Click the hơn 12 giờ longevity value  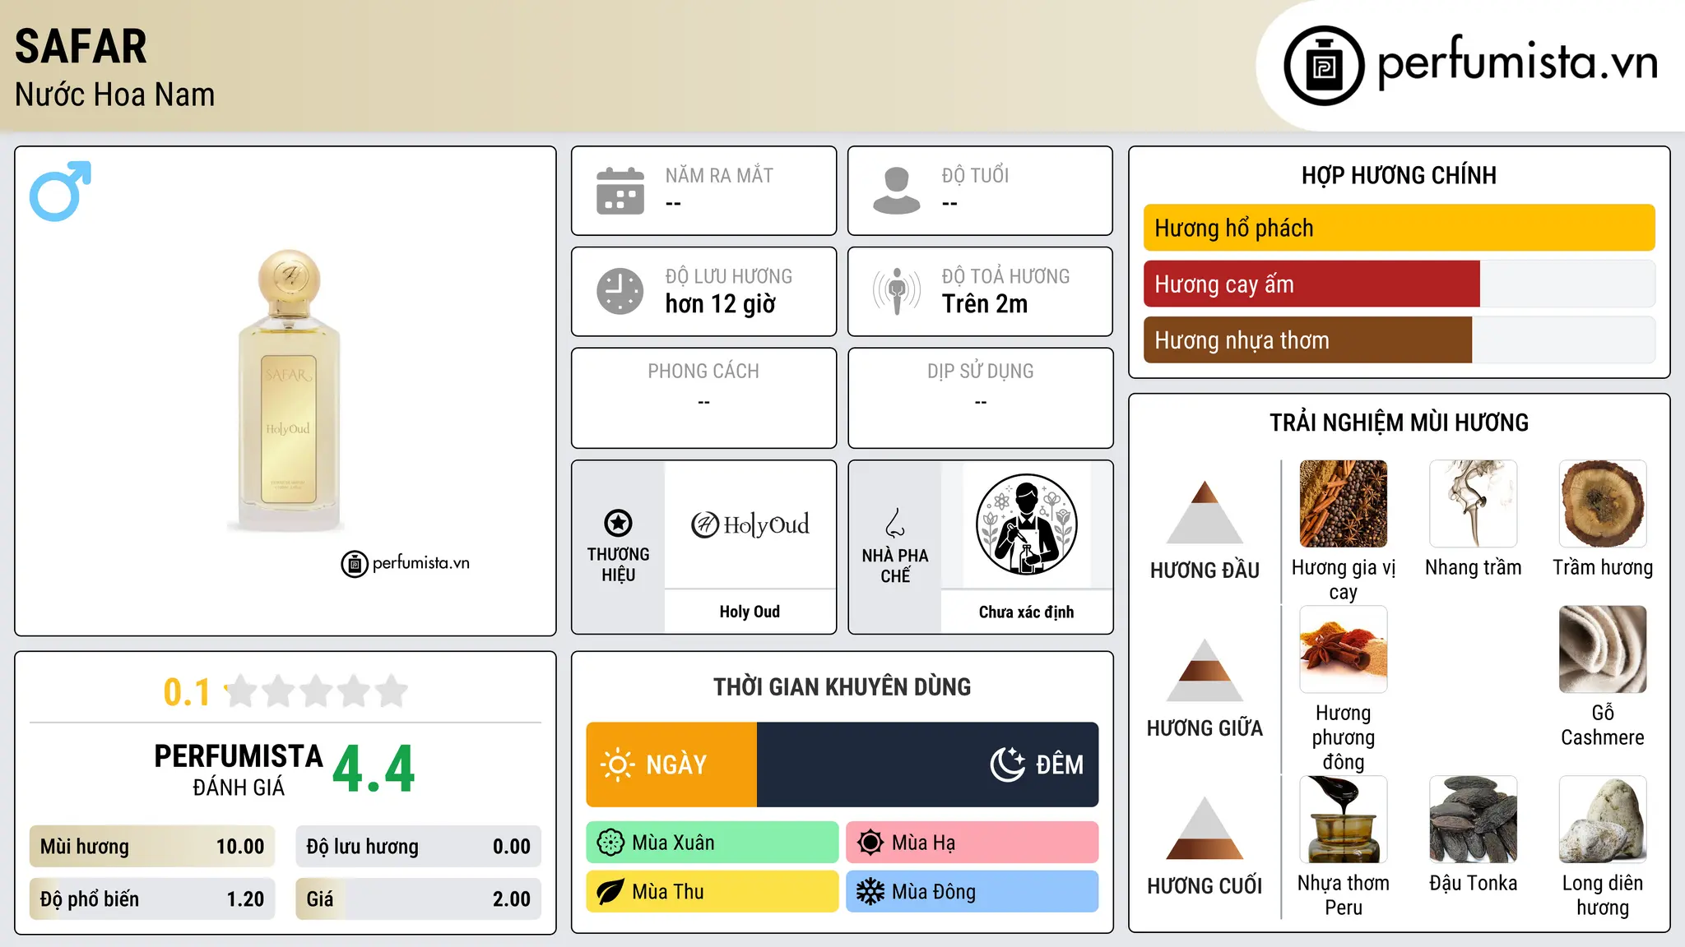click(720, 304)
